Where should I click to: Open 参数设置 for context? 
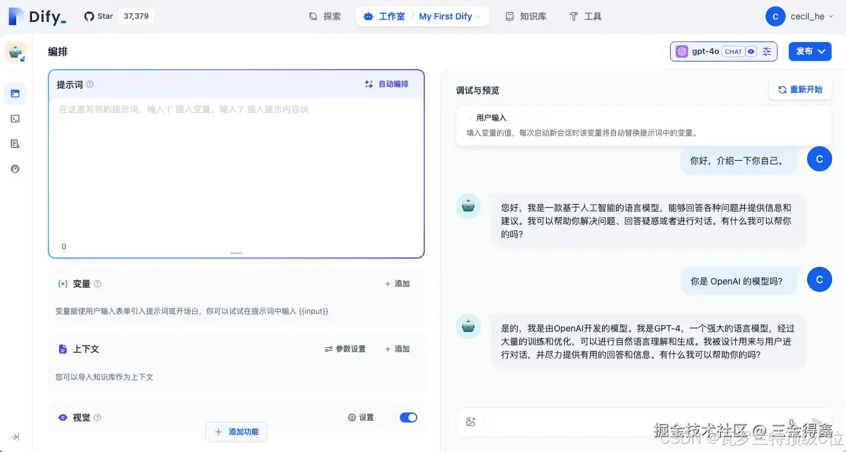click(345, 349)
